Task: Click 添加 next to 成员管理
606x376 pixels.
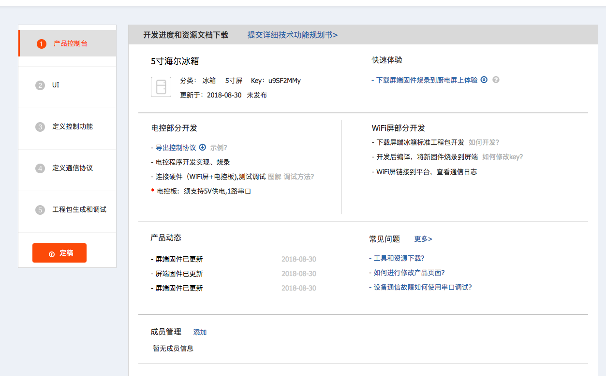Action: click(200, 332)
